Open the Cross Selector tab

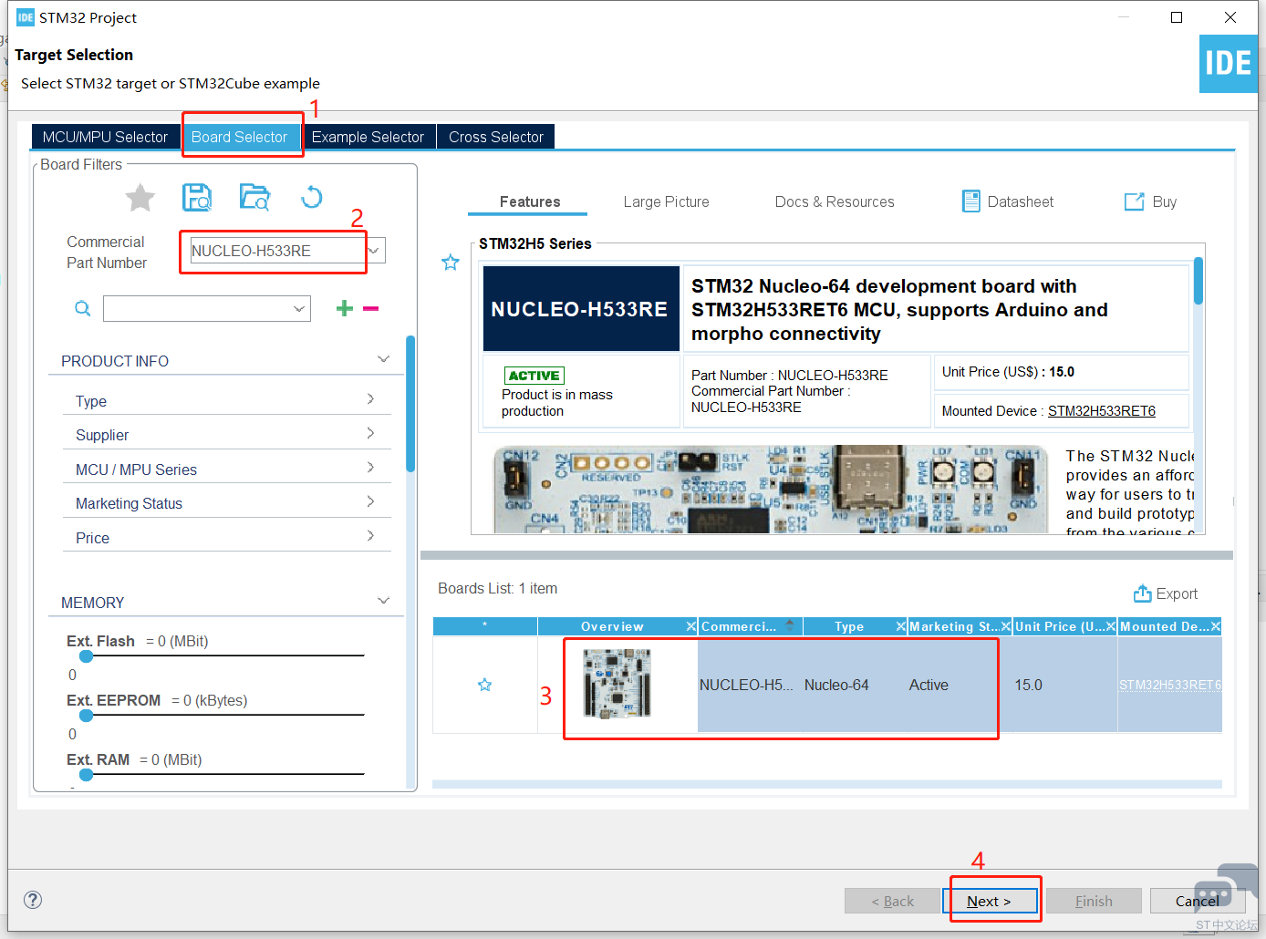[x=496, y=137]
